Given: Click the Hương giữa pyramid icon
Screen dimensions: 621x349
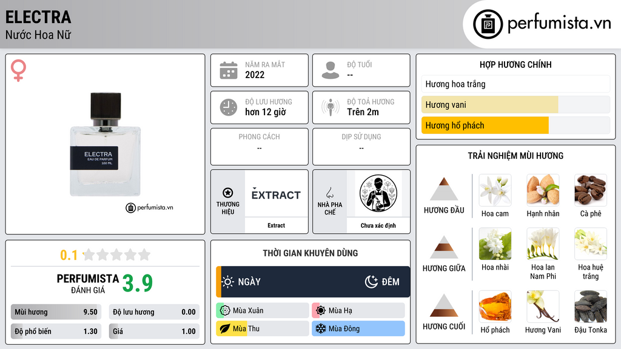Looking at the screenshot, I should [444, 247].
